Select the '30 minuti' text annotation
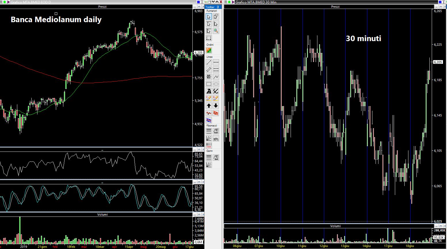 tap(363, 39)
